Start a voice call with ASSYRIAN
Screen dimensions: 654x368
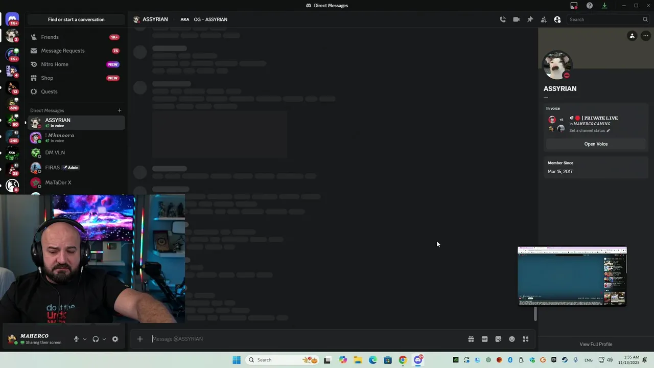(503, 19)
